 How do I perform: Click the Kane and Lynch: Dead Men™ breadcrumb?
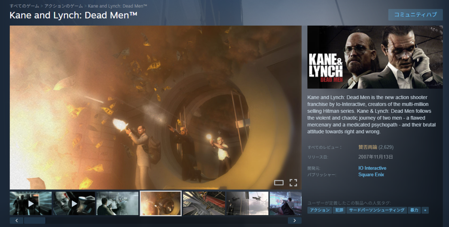[x=117, y=6]
